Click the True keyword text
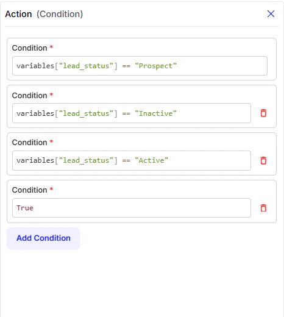The width and height of the screenshot is (284, 317). click(25, 208)
